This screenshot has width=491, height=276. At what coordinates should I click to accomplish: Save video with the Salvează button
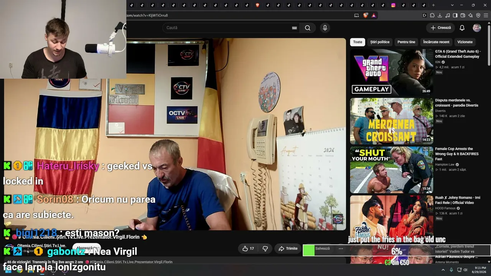point(318,248)
